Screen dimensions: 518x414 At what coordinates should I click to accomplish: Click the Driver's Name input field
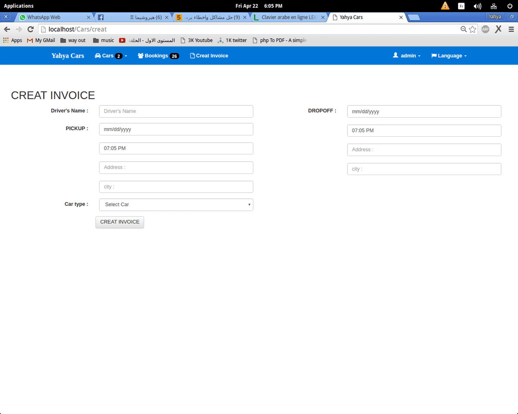click(176, 111)
